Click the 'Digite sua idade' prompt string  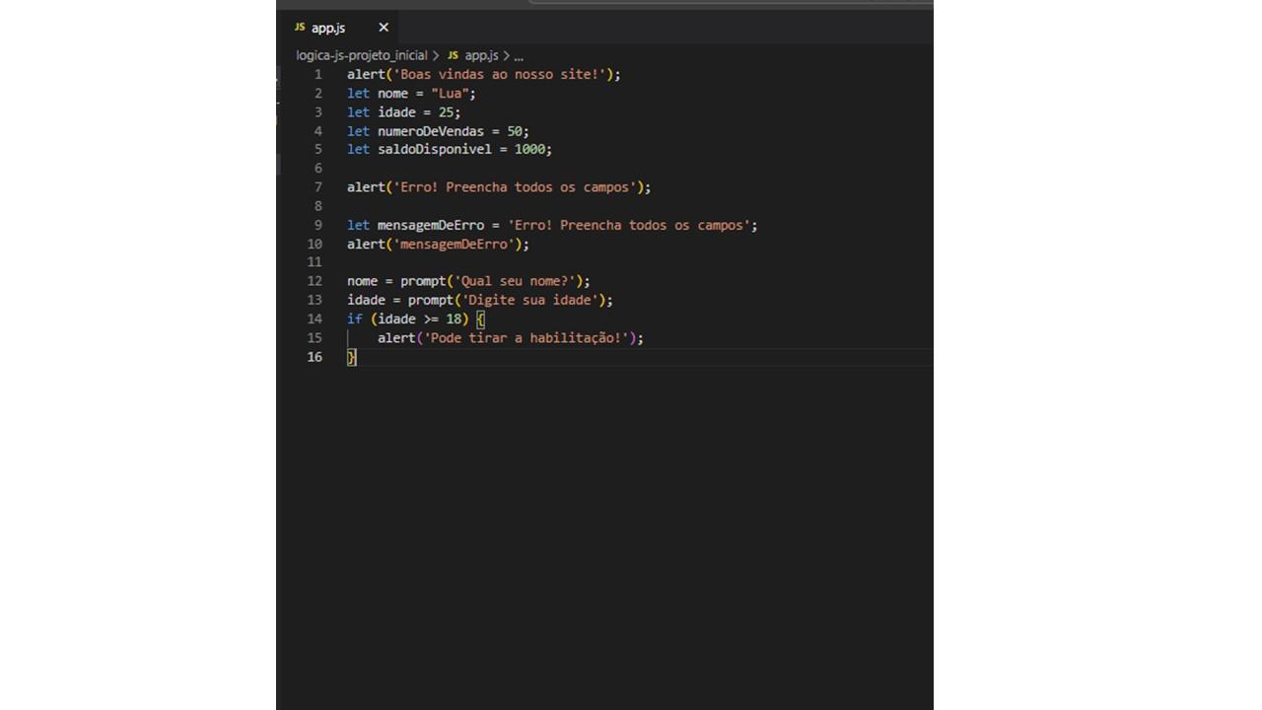pos(529,300)
